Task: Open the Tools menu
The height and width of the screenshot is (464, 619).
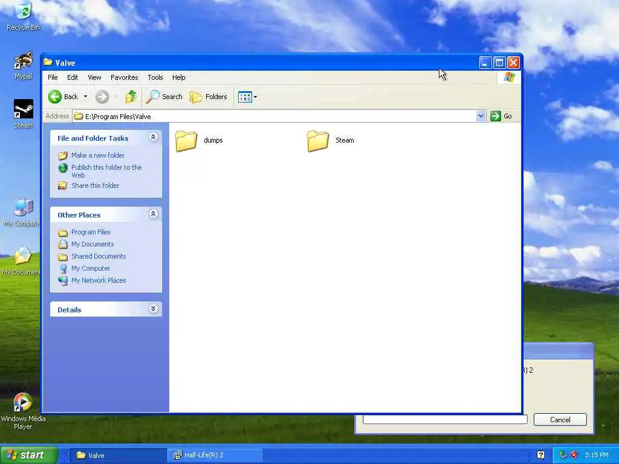Action: 155,77
